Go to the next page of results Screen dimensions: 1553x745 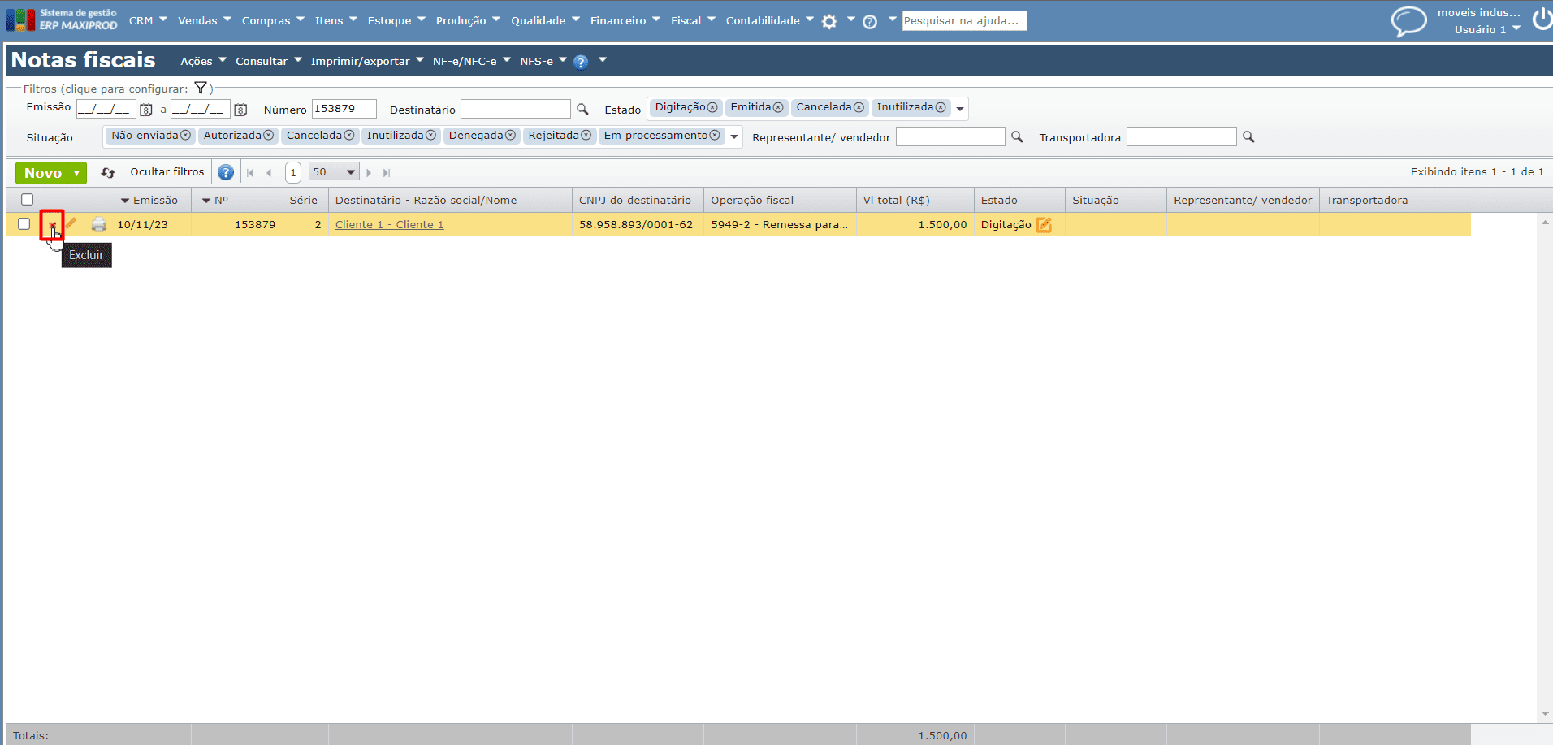[x=369, y=172]
